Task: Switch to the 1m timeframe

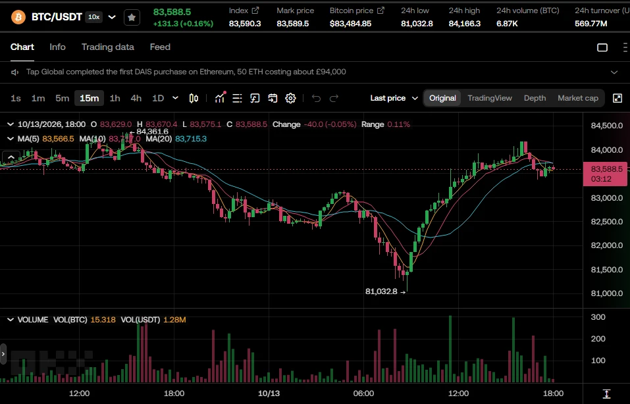Action: point(38,98)
